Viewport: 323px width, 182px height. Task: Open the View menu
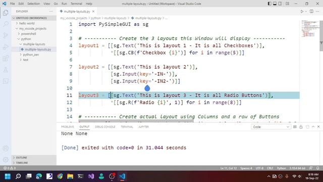(47, 4)
